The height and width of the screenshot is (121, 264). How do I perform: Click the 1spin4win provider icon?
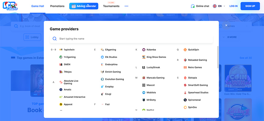[61, 50]
